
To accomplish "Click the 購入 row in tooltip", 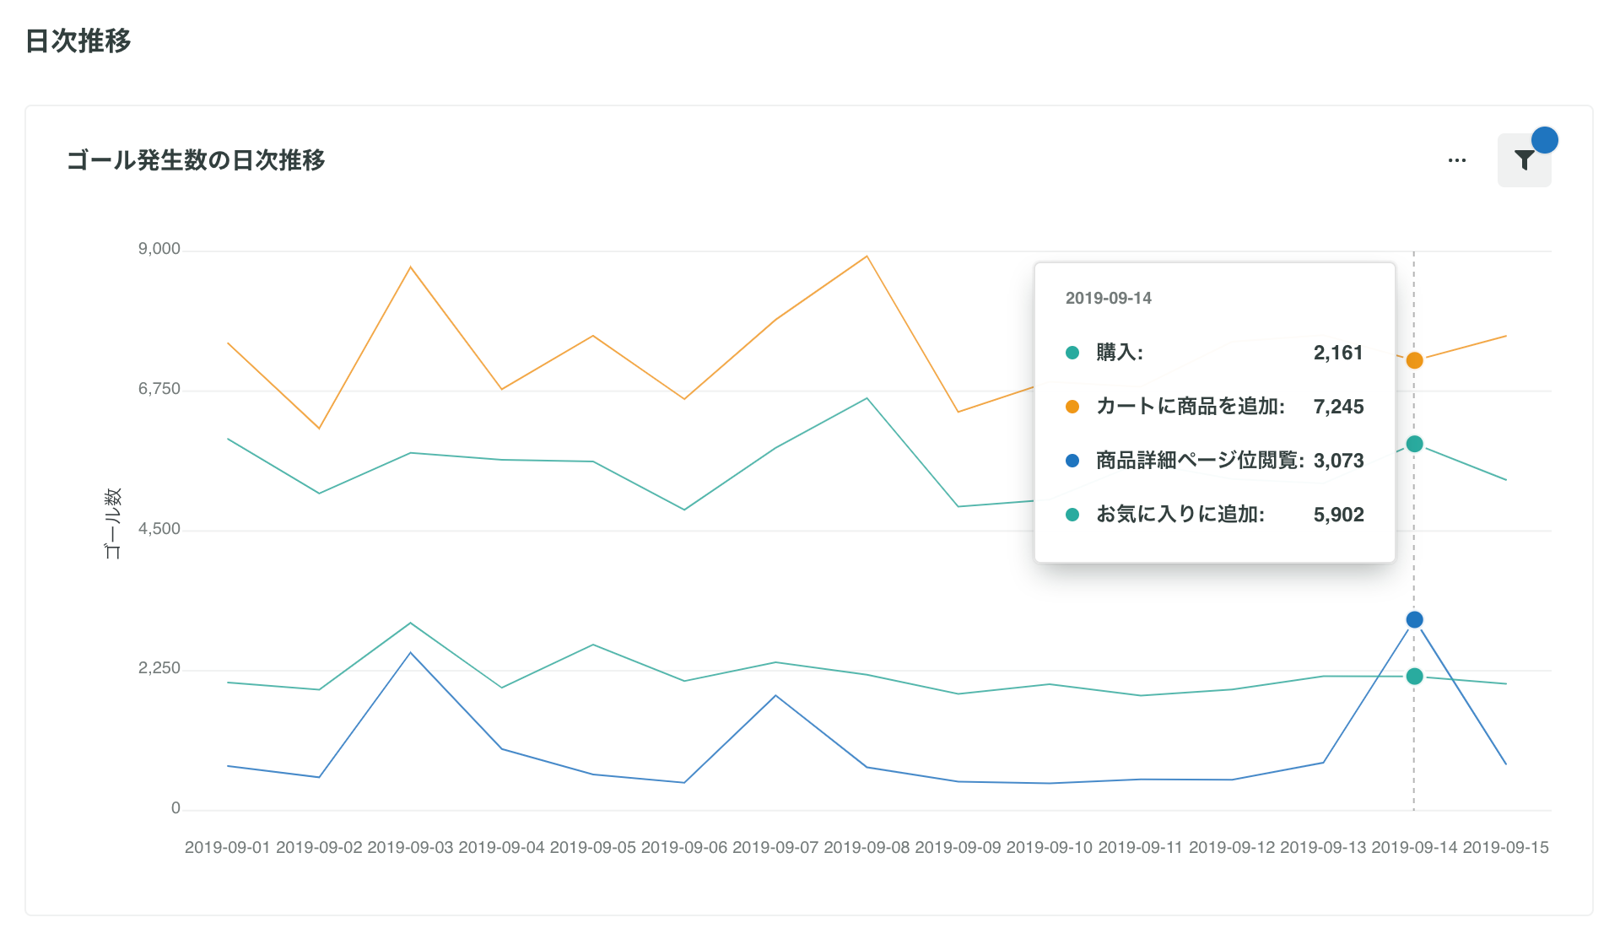I will [1214, 353].
